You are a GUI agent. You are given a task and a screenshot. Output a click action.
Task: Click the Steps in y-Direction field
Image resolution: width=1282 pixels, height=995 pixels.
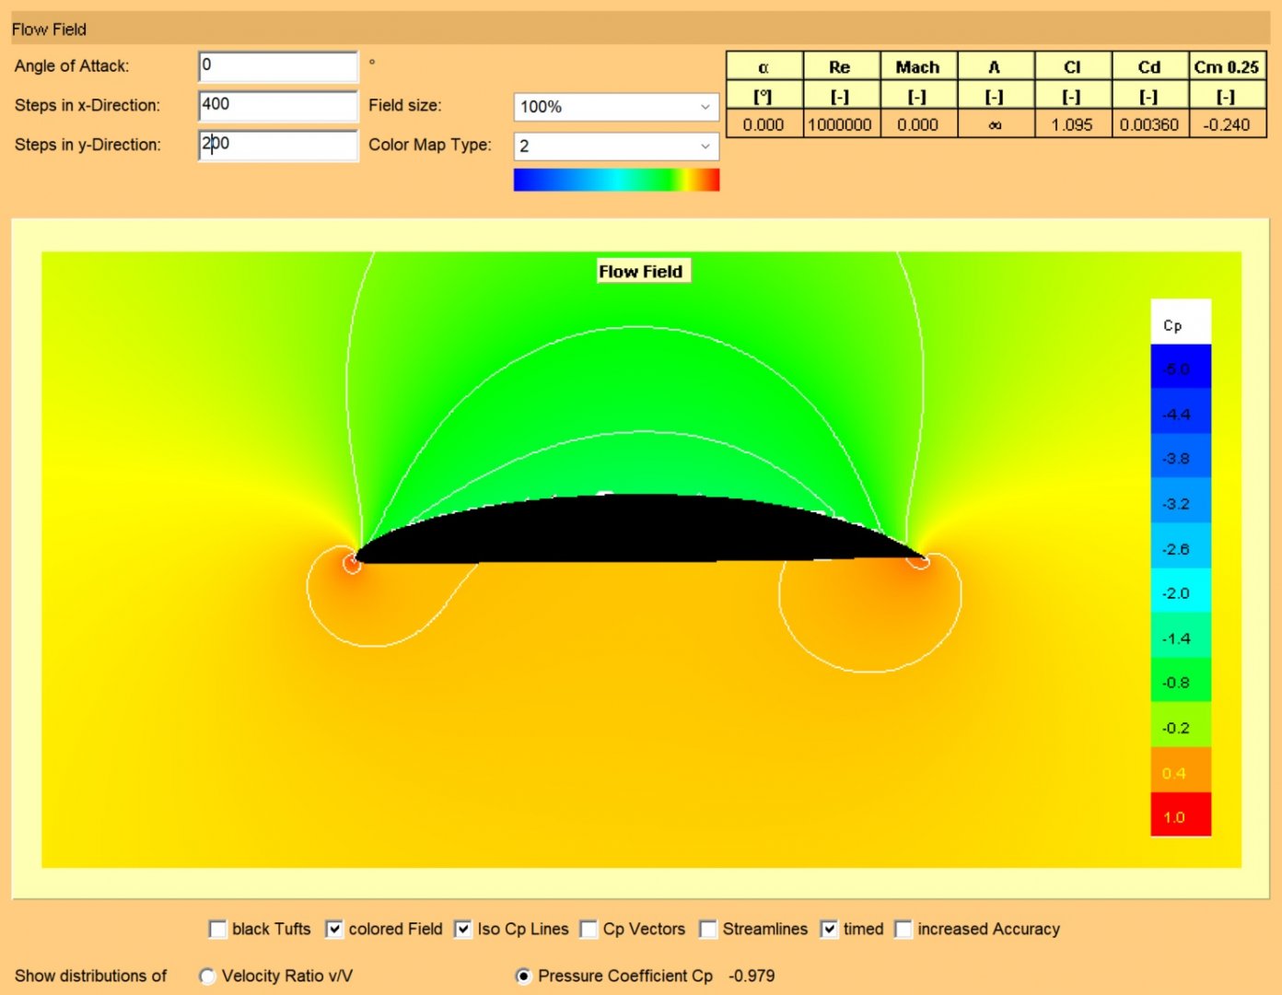tap(277, 146)
